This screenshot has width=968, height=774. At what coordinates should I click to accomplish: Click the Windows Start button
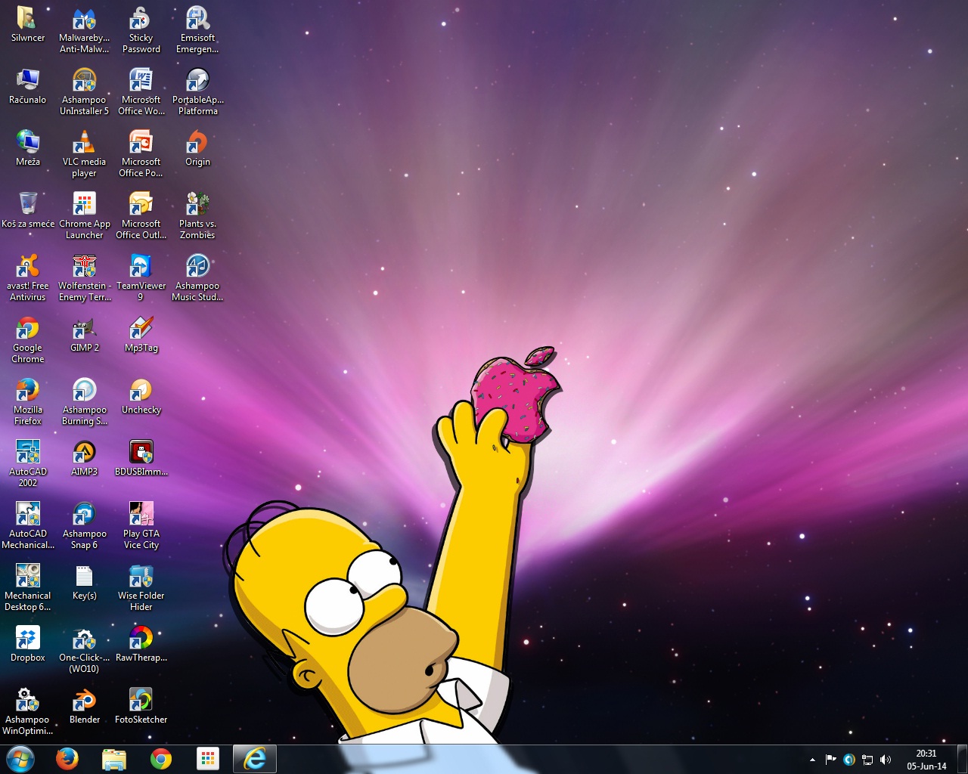pos(20,759)
